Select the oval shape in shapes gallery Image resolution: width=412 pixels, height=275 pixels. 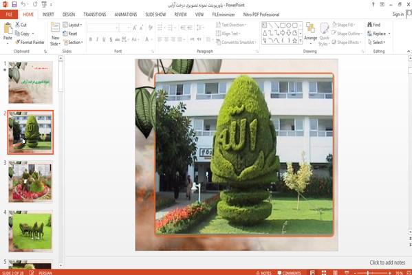pos(288,25)
